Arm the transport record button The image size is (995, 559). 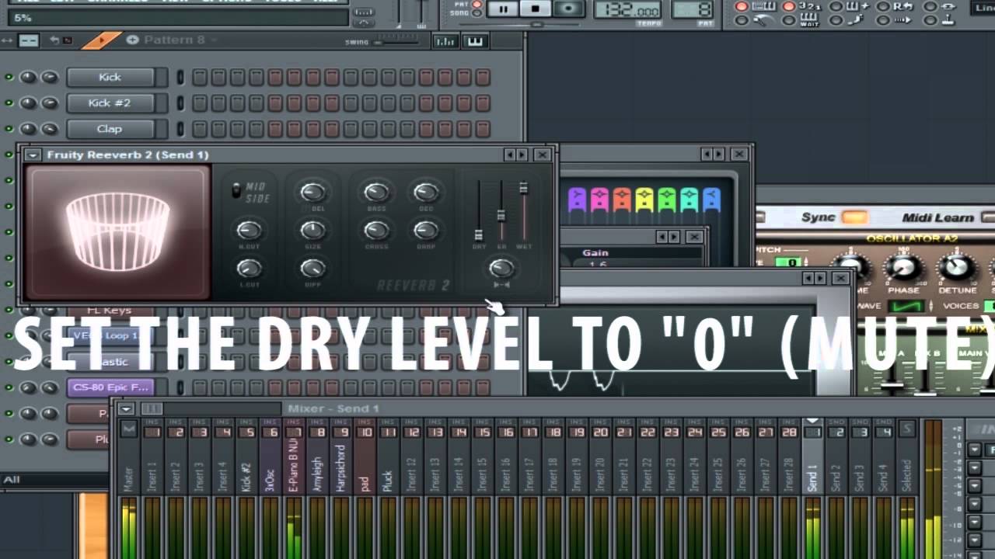(x=568, y=9)
